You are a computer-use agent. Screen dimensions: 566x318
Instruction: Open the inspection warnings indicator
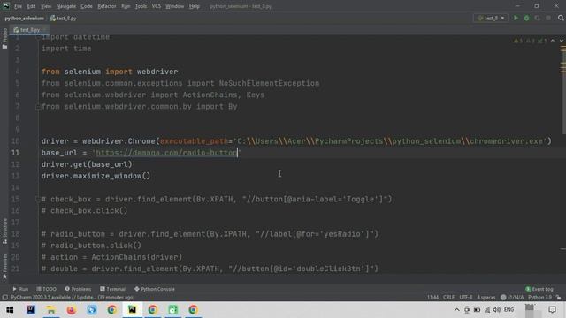pos(531,41)
